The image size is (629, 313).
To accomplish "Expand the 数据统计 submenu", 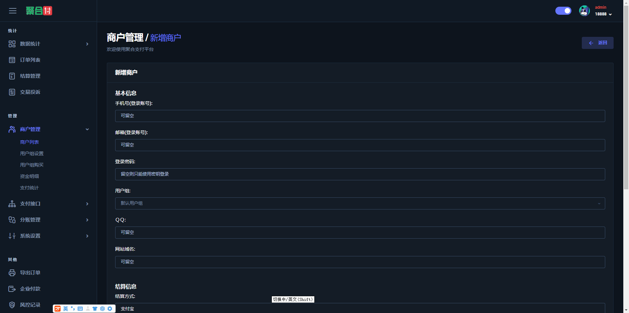I will click(49, 44).
